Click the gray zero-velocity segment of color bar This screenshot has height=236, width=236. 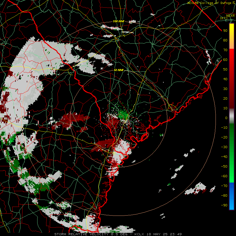[232, 116]
